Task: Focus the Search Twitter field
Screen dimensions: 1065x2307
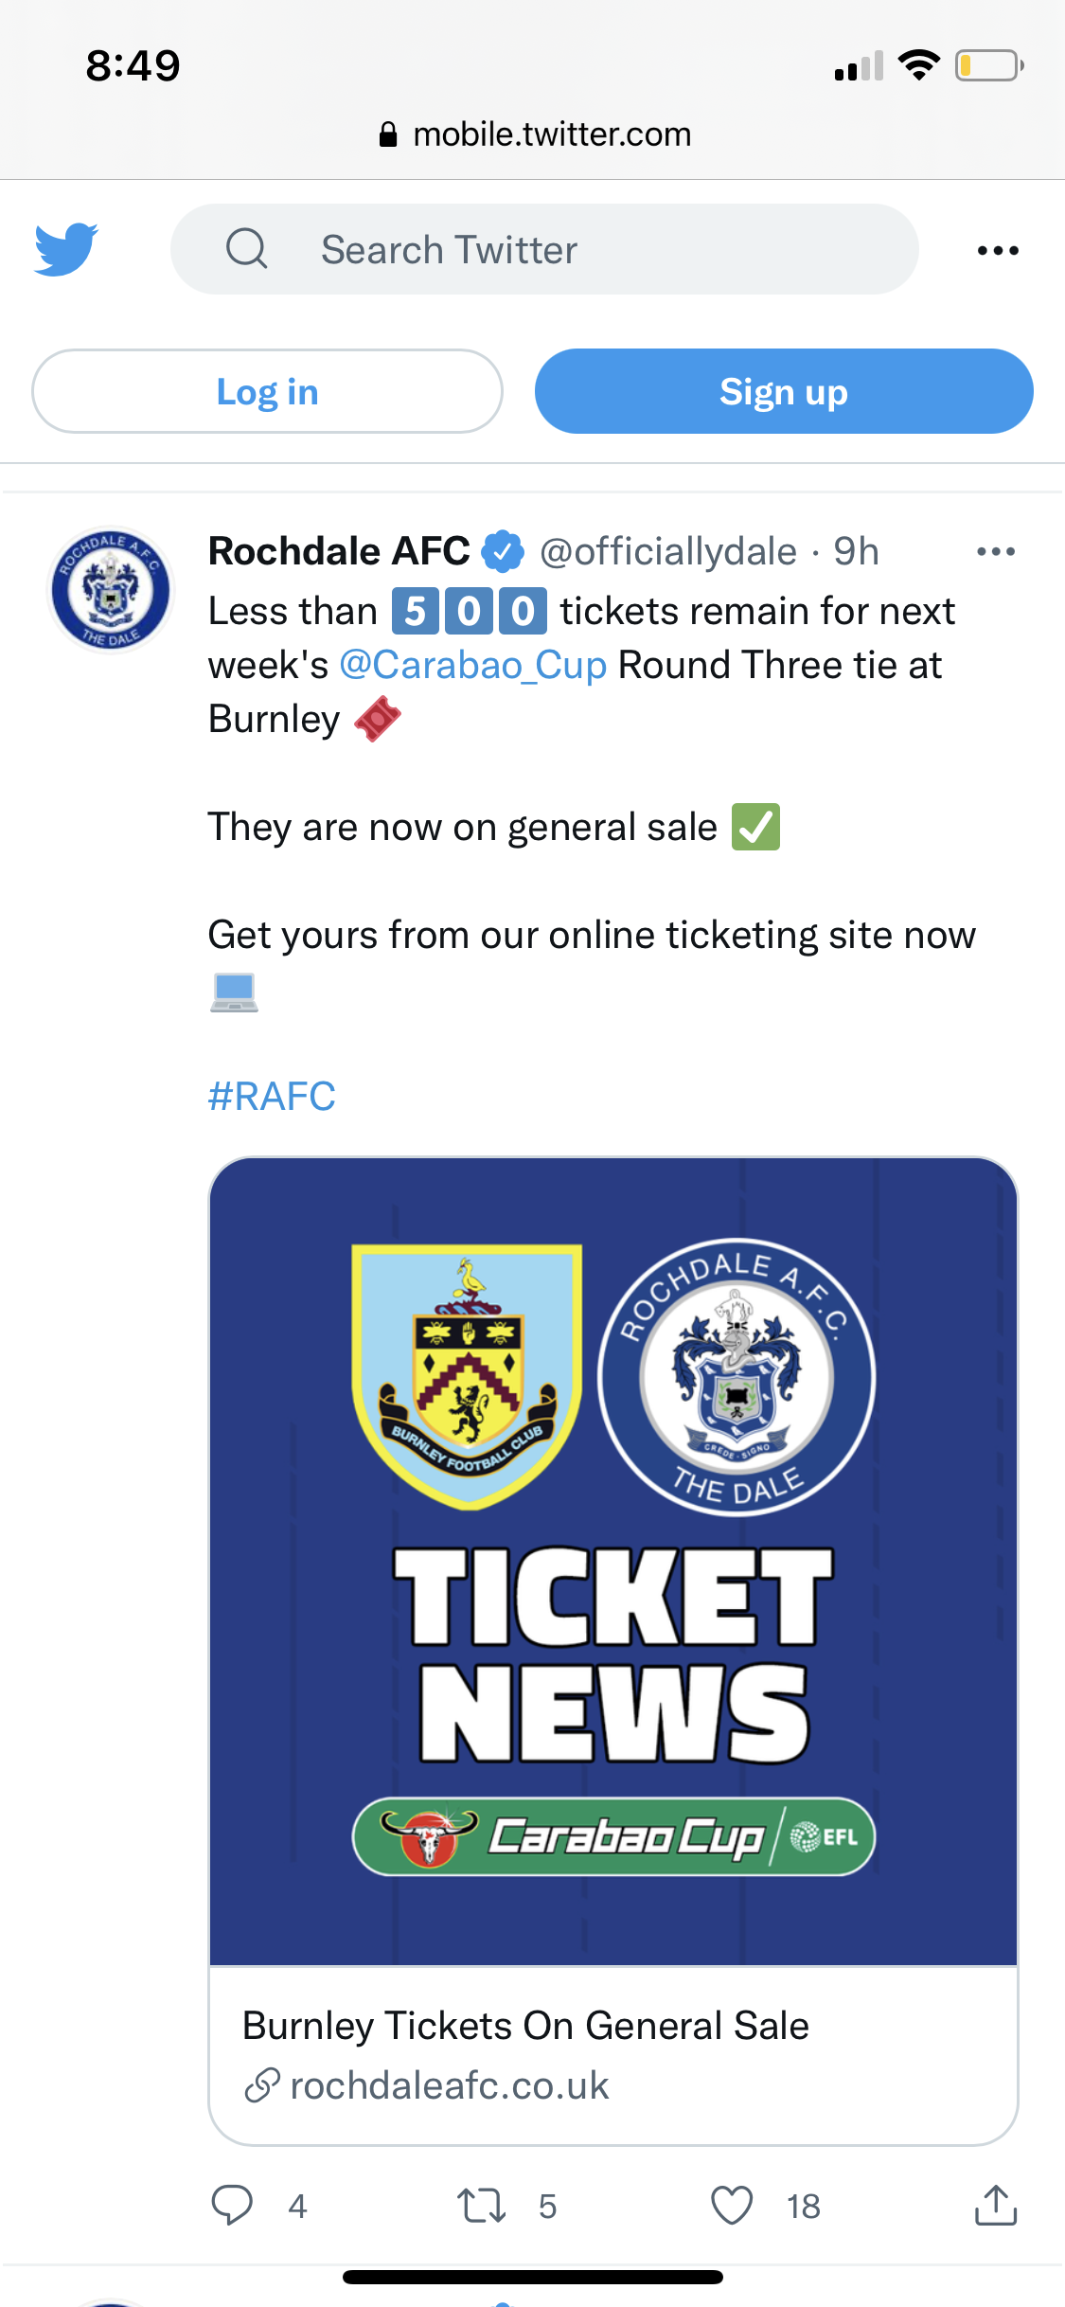Action: (568, 250)
